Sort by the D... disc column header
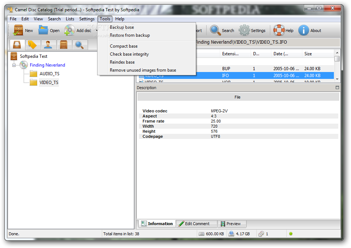This screenshot has width=351, height=248. pyautogui.click(x=261, y=54)
